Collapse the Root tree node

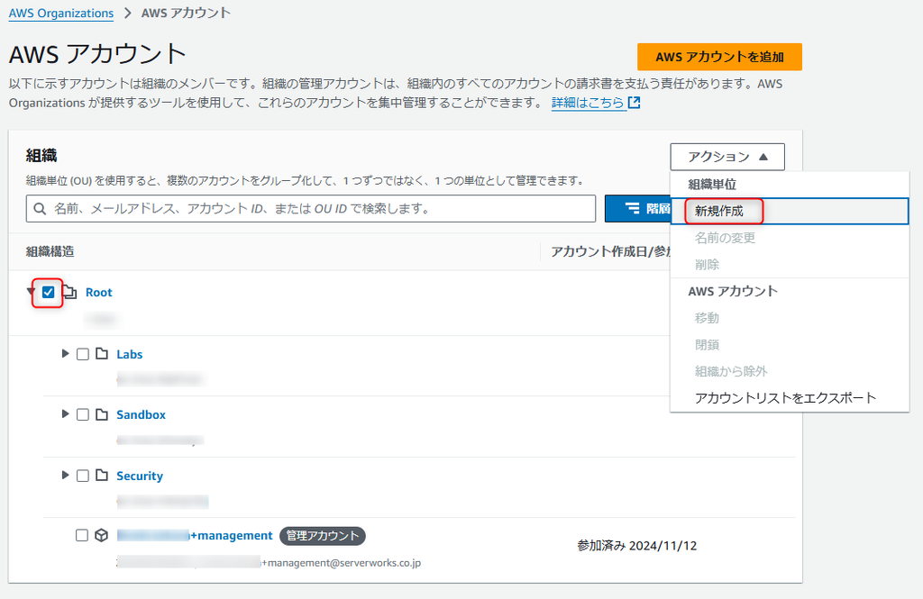(31, 291)
